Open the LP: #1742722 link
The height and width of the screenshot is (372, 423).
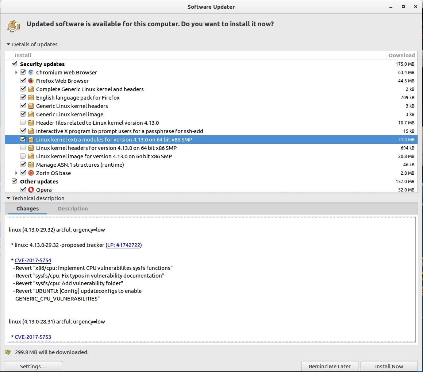124,245
